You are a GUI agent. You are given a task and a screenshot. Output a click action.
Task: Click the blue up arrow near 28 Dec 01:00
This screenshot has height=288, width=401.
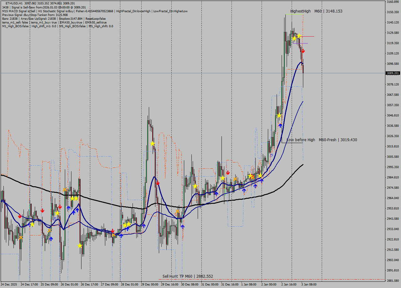coord(121,235)
